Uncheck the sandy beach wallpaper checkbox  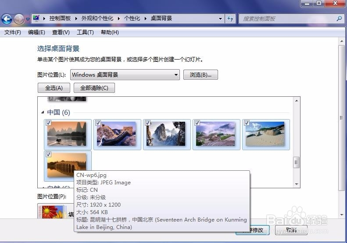pos(247,123)
